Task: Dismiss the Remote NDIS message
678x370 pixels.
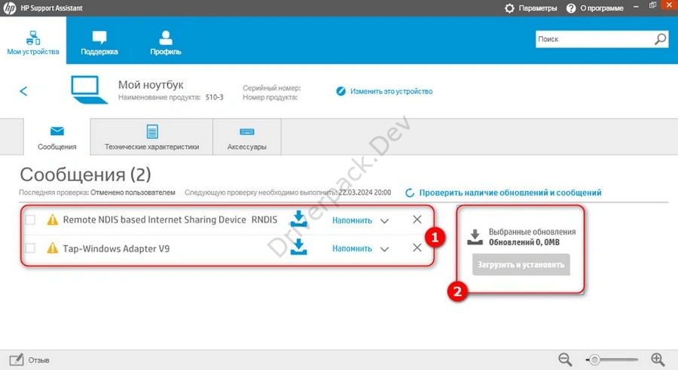Action: [417, 220]
